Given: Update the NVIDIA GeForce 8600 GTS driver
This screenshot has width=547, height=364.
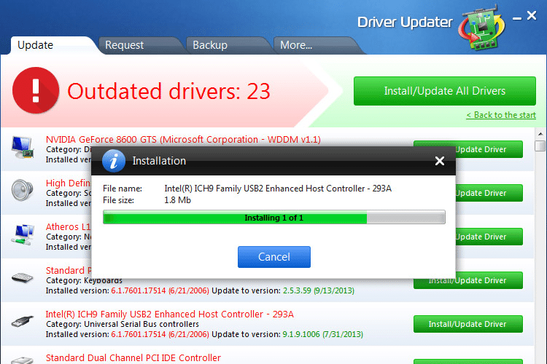Looking at the screenshot, I should (489, 149).
